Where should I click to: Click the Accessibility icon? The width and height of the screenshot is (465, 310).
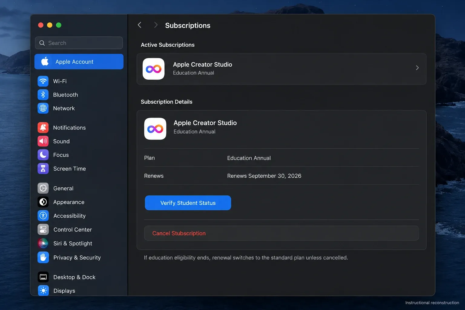[x=43, y=216]
